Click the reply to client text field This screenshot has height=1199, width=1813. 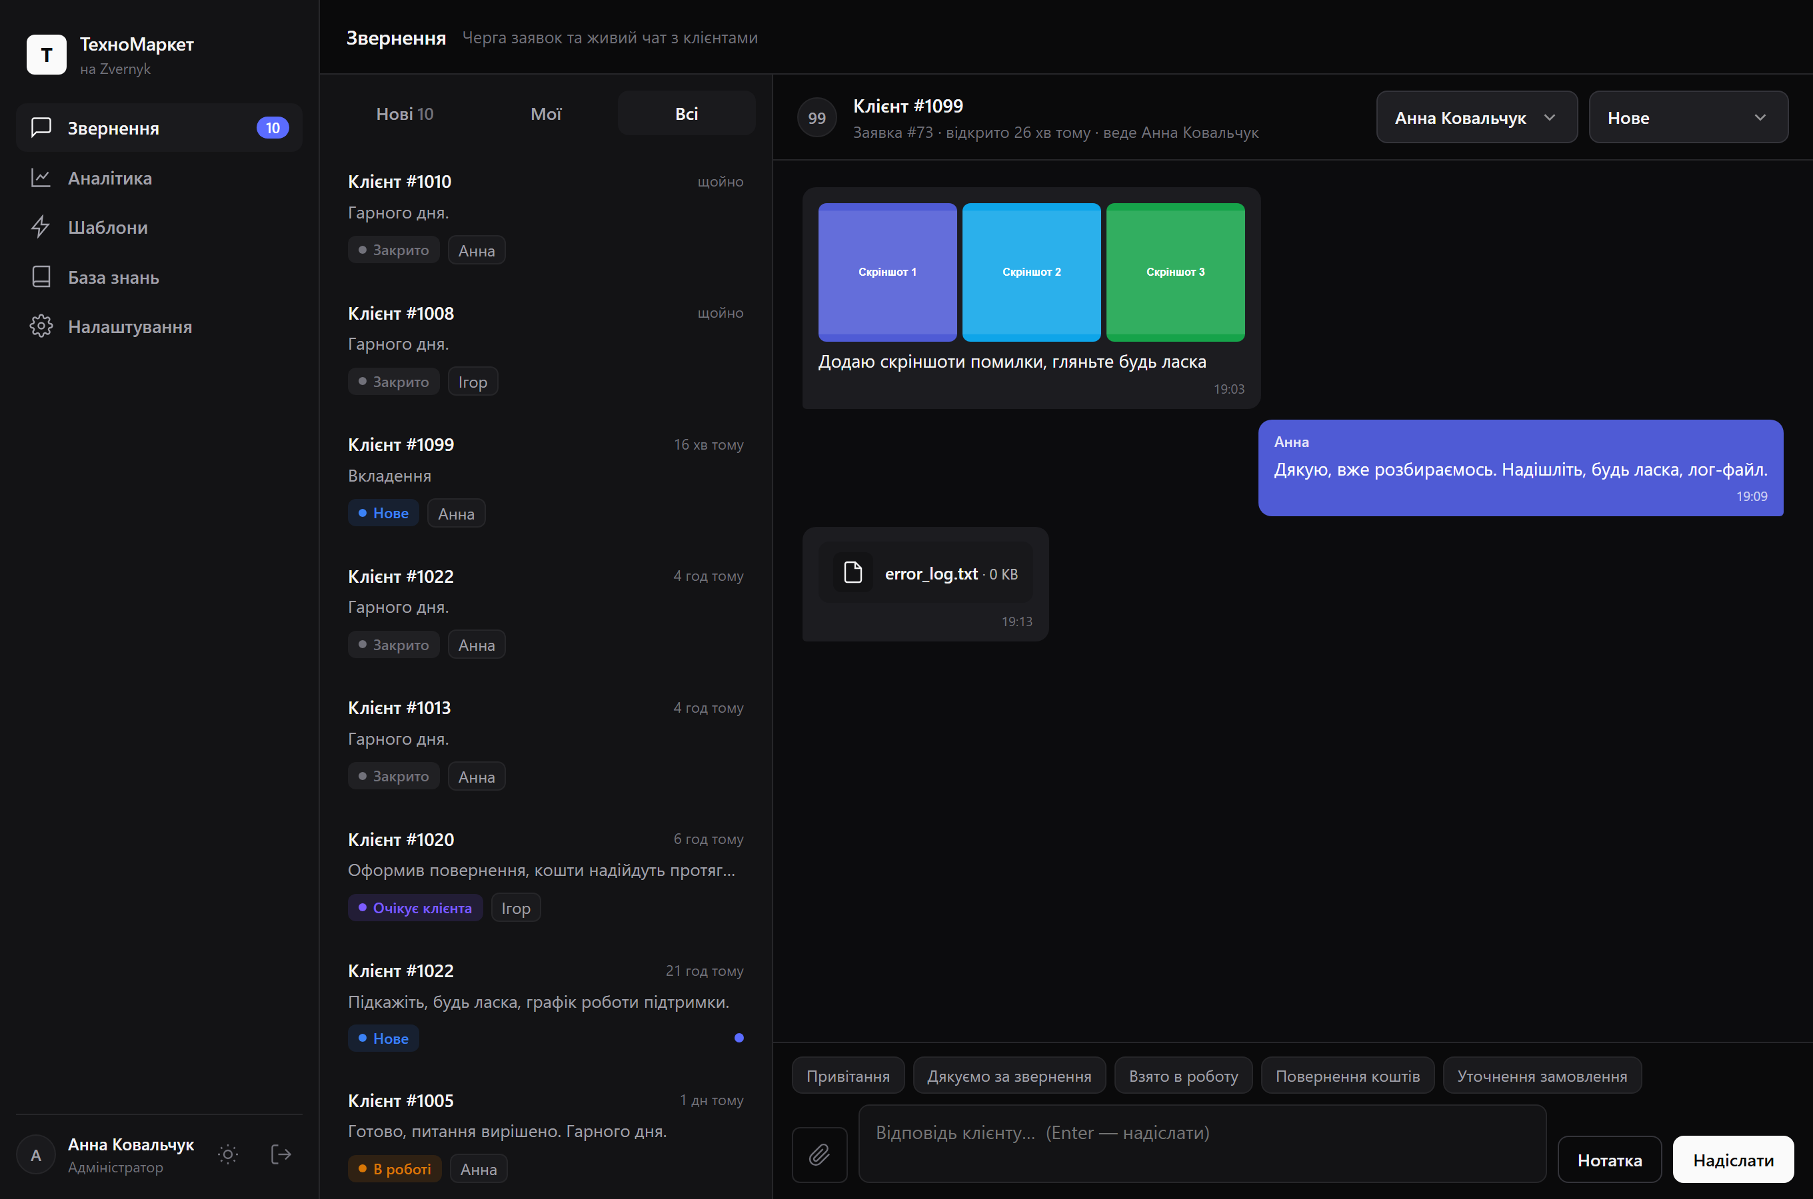(1202, 1144)
